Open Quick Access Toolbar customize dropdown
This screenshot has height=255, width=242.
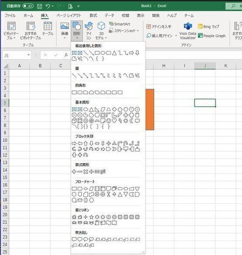pyautogui.click(x=78, y=6)
